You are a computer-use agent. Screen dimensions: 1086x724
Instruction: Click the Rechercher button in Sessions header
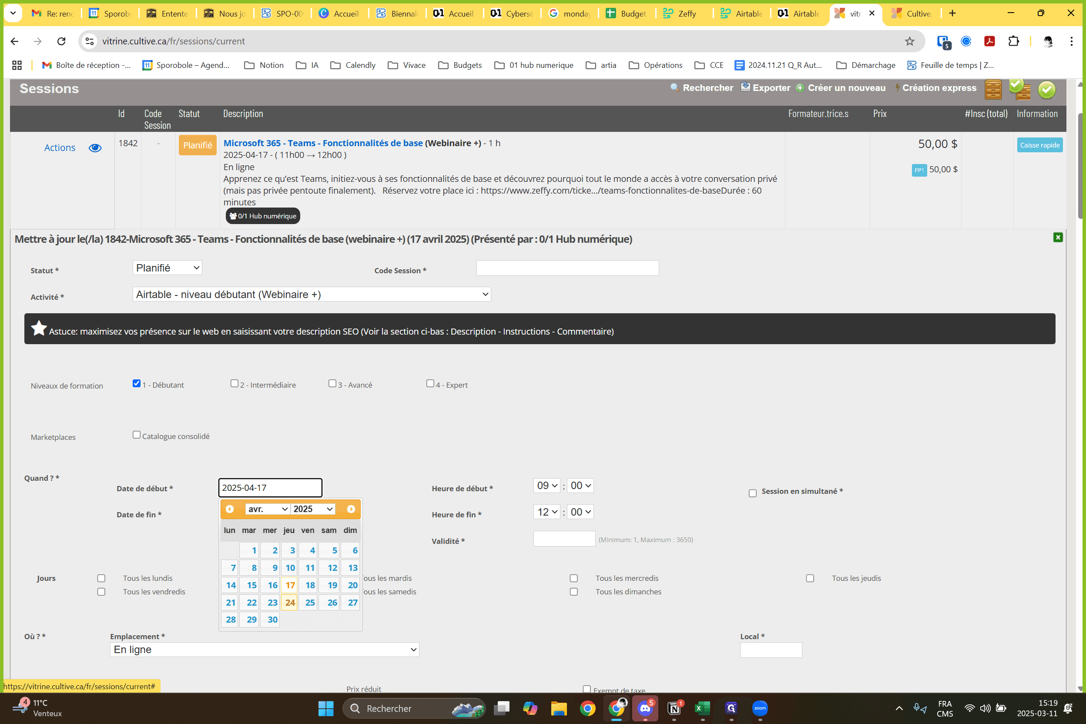coord(702,88)
